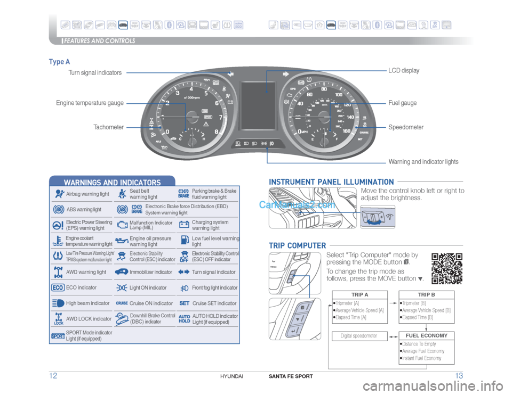Click the Engine oil pressure icon

pyautogui.click(x=122, y=241)
